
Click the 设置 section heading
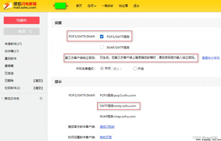pyautogui.click(x=58, y=23)
